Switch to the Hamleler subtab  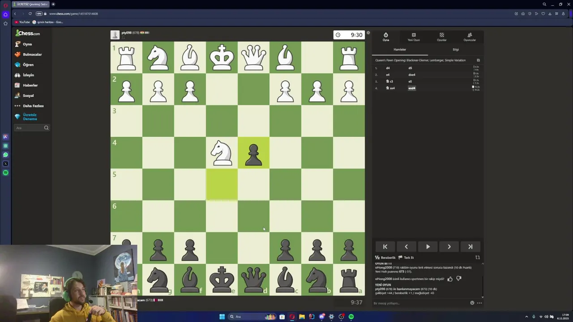pyautogui.click(x=400, y=50)
